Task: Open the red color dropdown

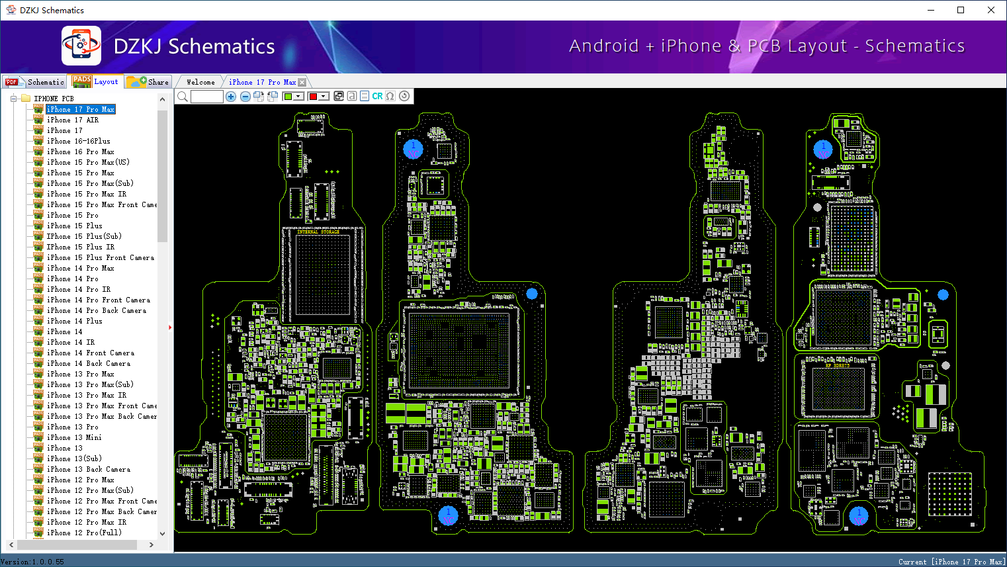Action: click(x=319, y=97)
